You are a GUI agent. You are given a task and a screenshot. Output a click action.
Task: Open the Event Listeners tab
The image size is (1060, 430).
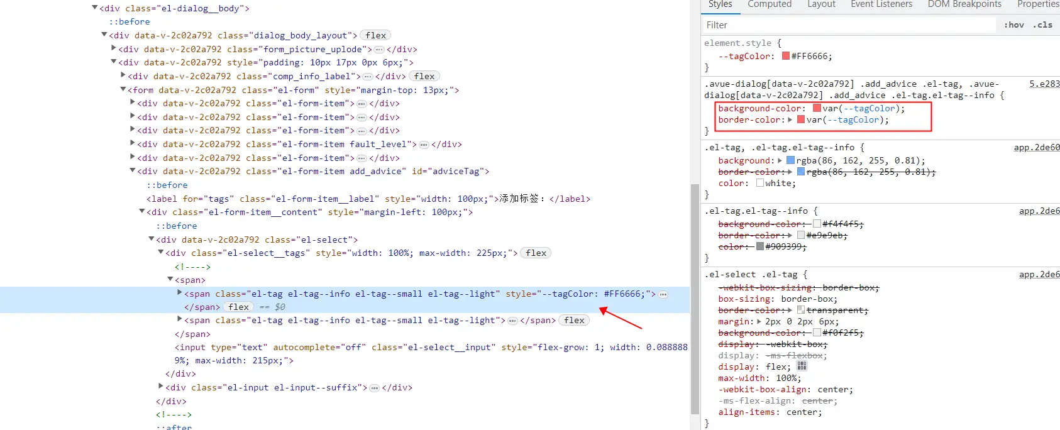pos(881,4)
